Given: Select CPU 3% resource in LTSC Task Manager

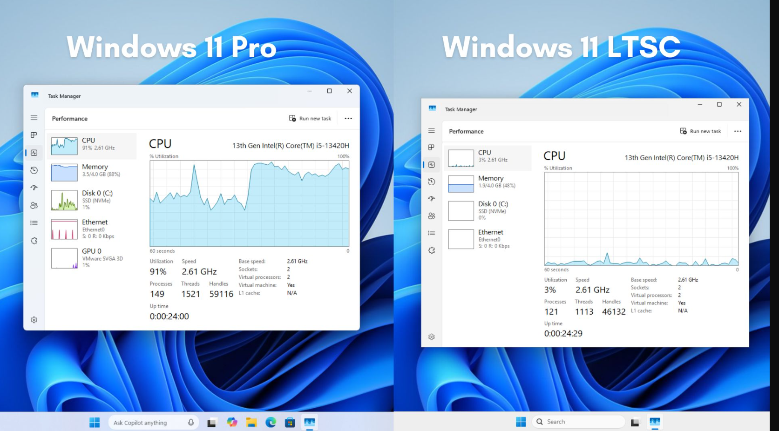Looking at the screenshot, I should [488, 158].
